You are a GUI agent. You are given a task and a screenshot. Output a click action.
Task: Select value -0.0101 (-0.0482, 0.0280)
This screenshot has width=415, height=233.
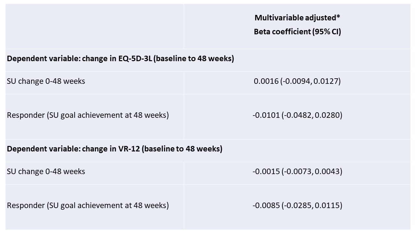(x=297, y=115)
